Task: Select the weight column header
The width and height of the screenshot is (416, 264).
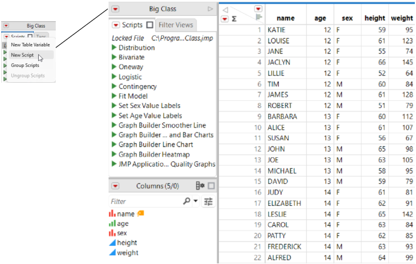Action: point(402,18)
